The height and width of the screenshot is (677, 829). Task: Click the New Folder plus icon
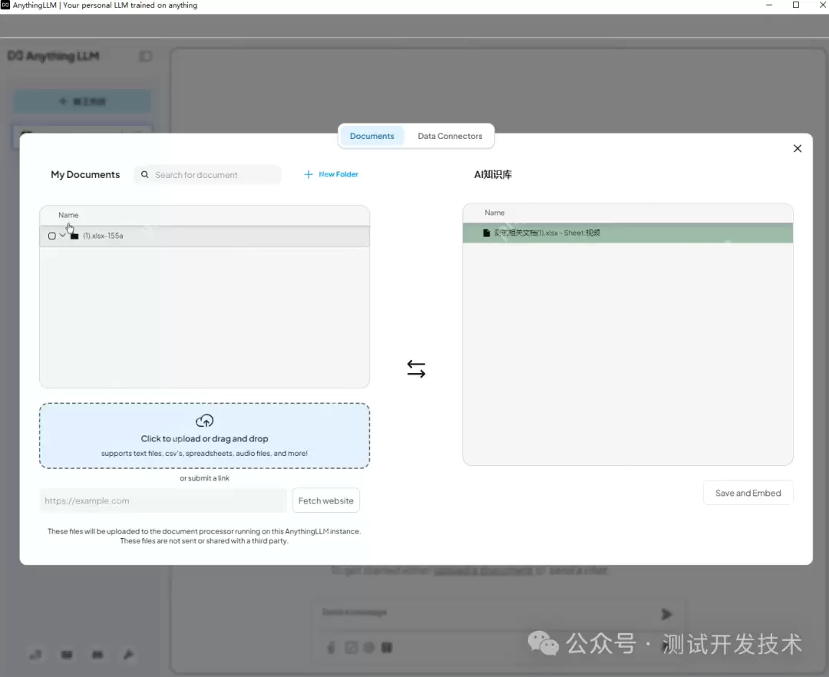tap(307, 174)
